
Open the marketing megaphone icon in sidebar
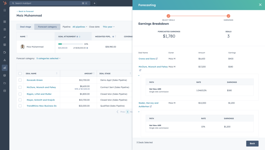[5, 37]
